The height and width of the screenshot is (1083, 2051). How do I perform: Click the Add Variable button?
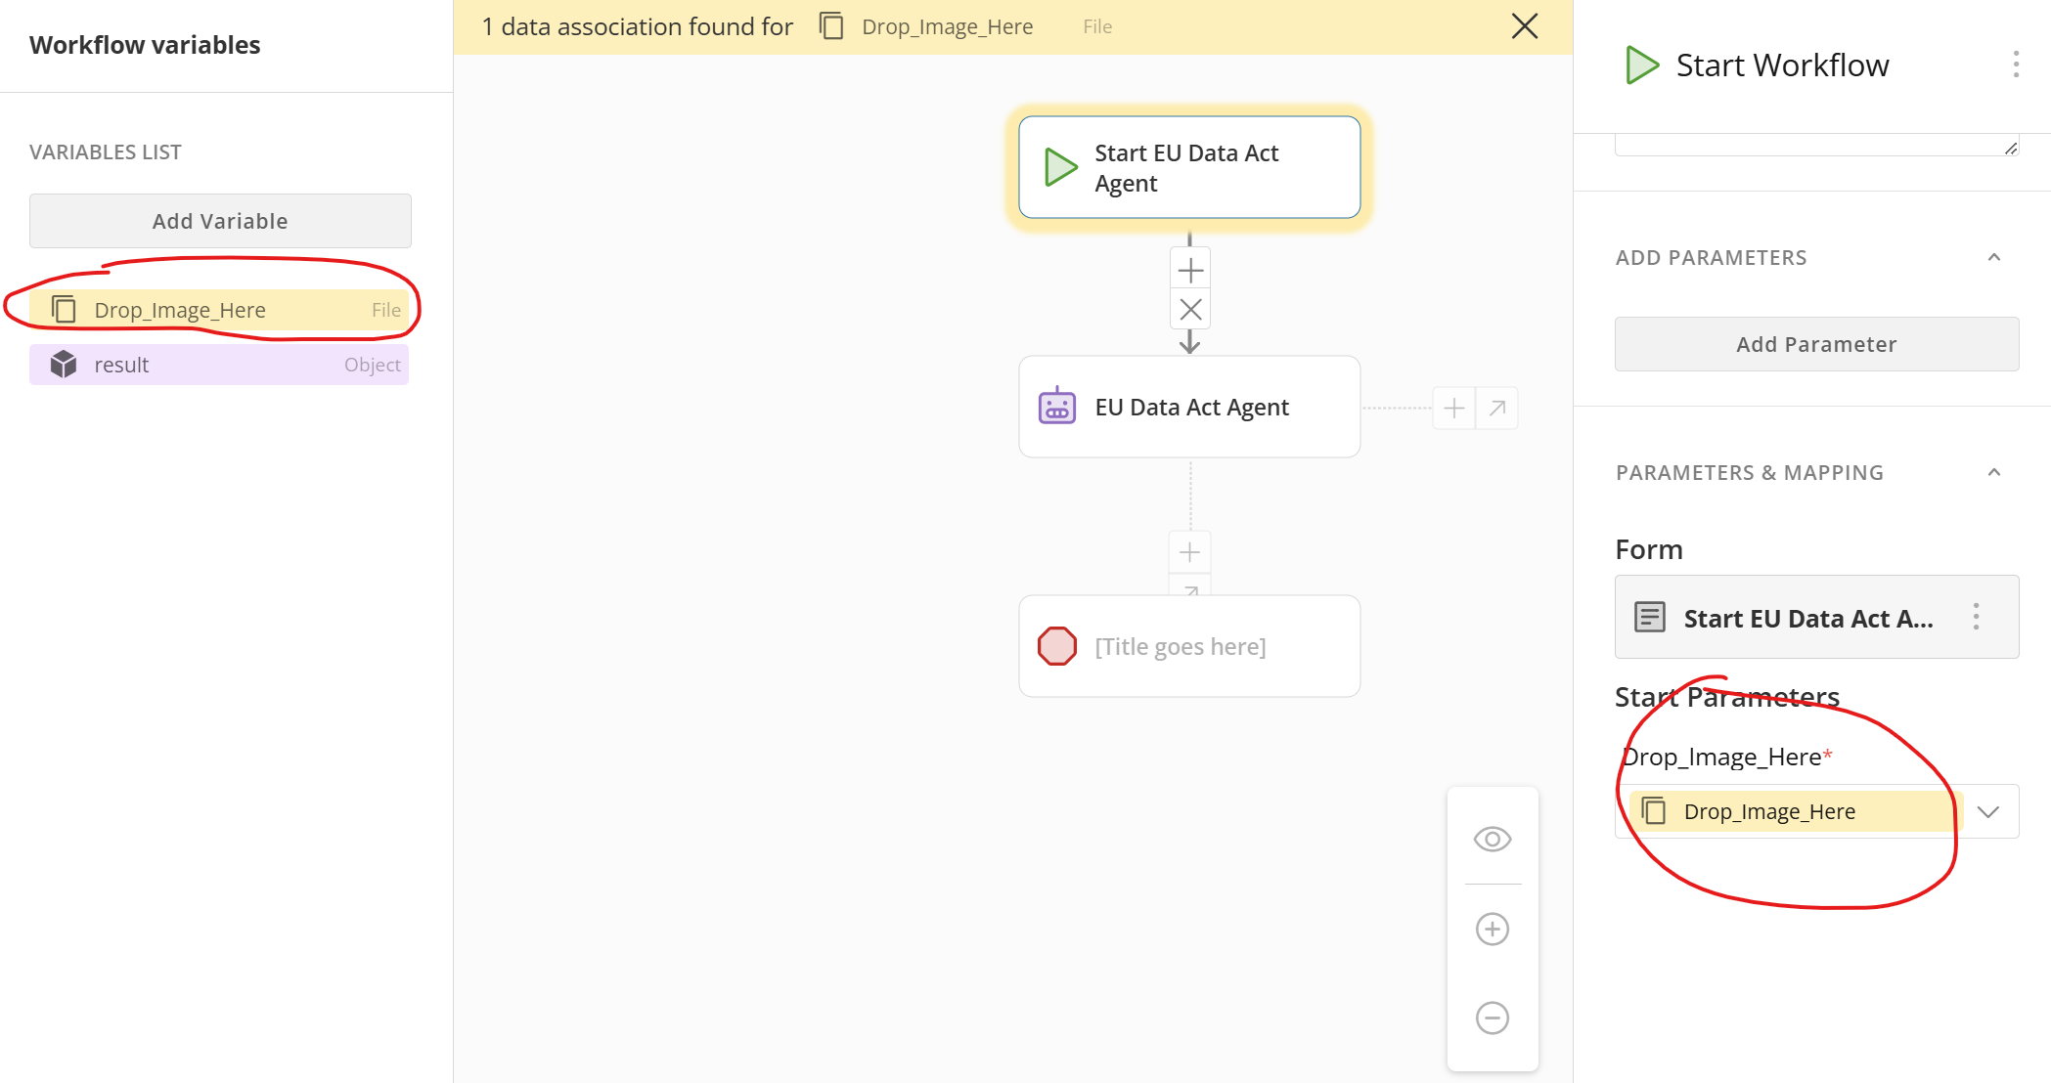[x=220, y=221]
